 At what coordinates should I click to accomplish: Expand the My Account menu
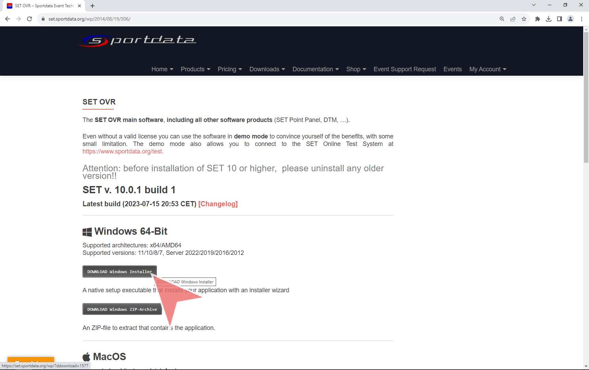click(488, 69)
